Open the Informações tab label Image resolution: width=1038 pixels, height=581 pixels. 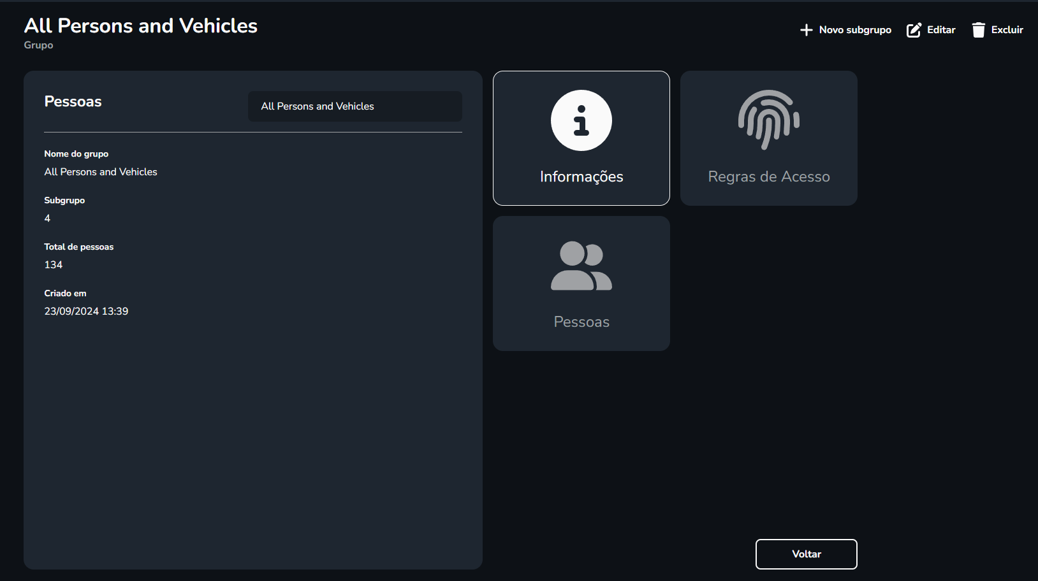click(x=581, y=176)
